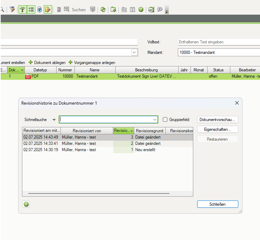The height and width of the screenshot is (240, 260).
Task: Click the Restaurieren button
Action: [218, 139]
